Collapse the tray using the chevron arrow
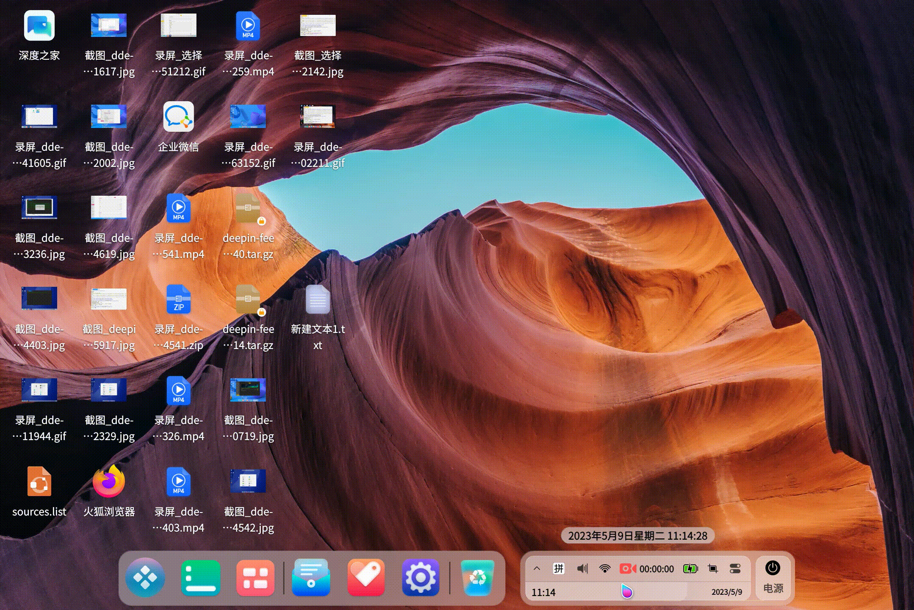914x610 pixels. point(537,568)
